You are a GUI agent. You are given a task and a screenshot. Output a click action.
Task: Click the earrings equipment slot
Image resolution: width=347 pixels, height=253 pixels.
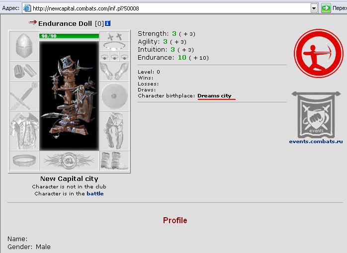click(114, 36)
